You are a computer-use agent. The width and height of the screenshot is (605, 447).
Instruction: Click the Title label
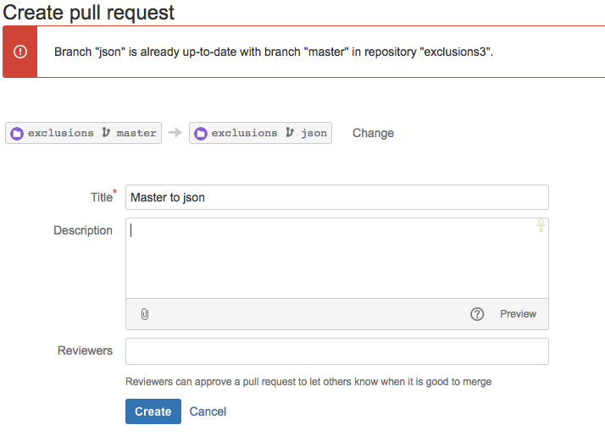[102, 197]
